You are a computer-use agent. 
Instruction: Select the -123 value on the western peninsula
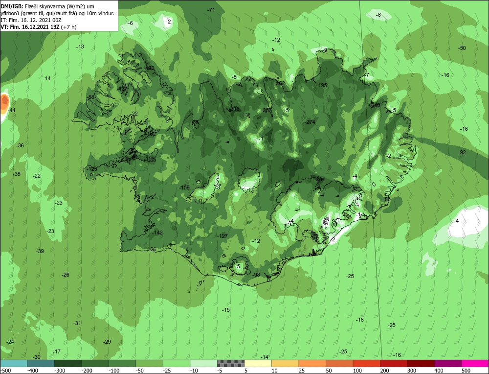[92, 169]
